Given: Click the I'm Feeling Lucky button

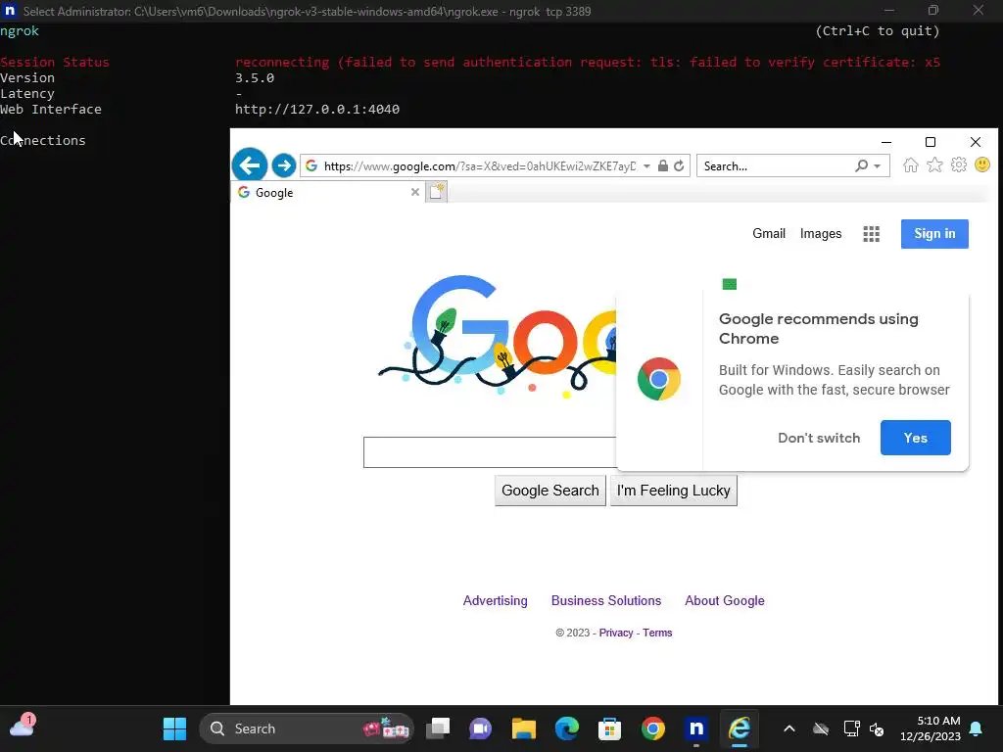Looking at the screenshot, I should tap(674, 491).
